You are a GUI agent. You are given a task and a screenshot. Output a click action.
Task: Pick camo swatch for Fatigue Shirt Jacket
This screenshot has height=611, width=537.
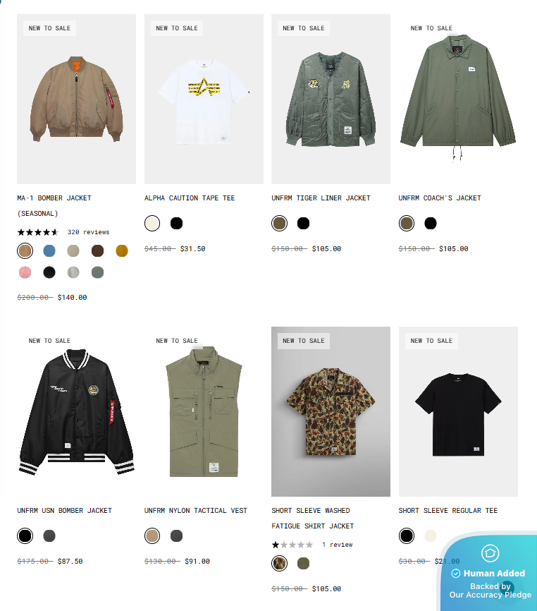pyautogui.click(x=279, y=563)
